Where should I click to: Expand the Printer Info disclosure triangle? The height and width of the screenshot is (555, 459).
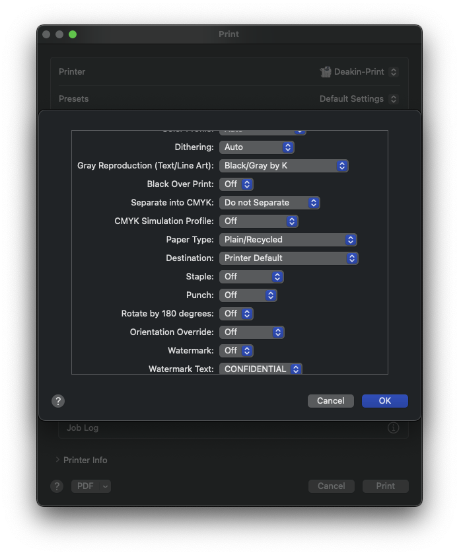coord(57,460)
